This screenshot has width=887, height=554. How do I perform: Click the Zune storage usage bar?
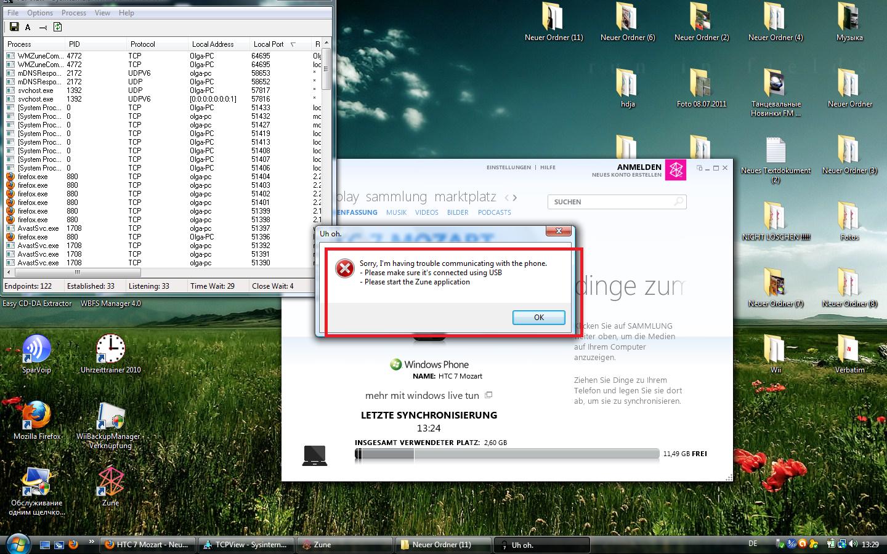coord(507,454)
